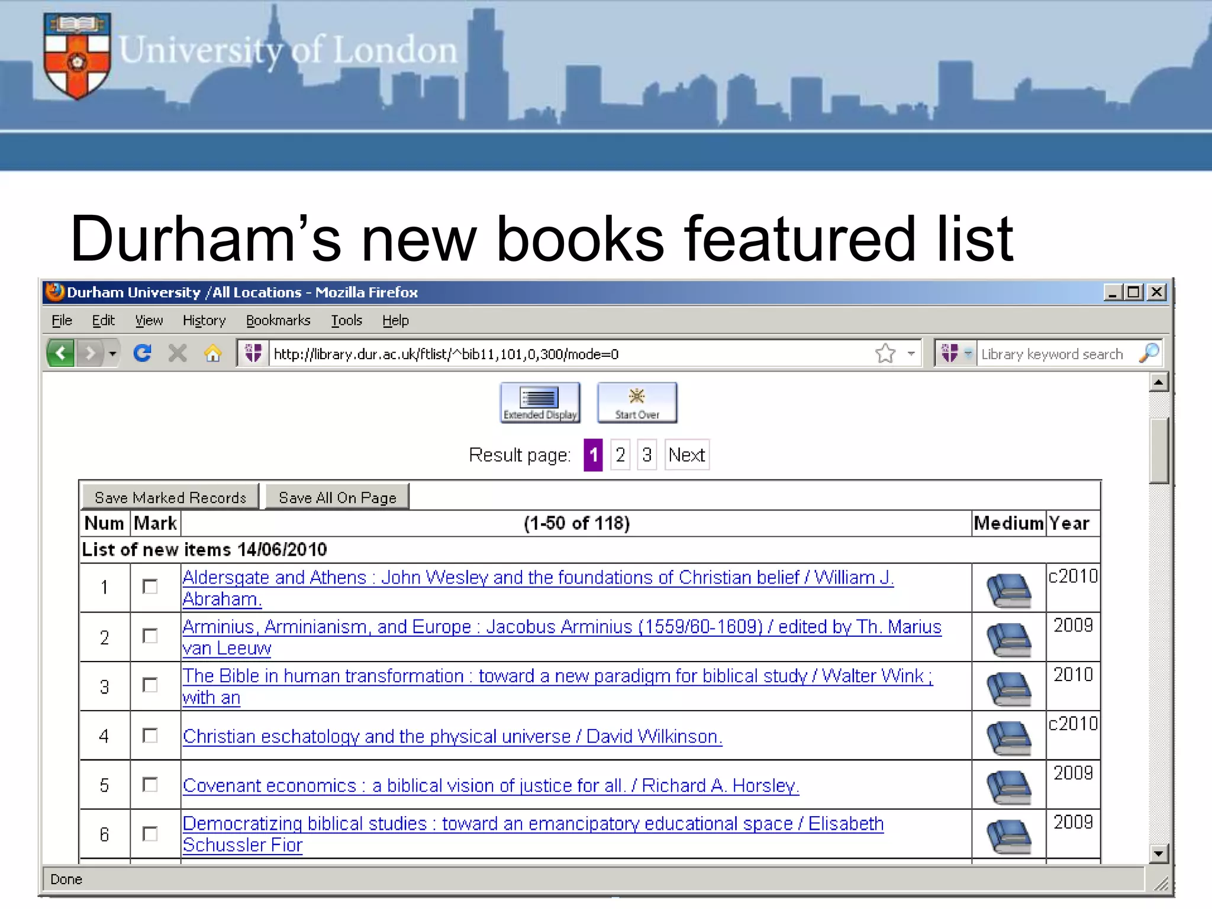Click the University of London crest logo
This screenshot has height=909, width=1212.
pos(77,56)
